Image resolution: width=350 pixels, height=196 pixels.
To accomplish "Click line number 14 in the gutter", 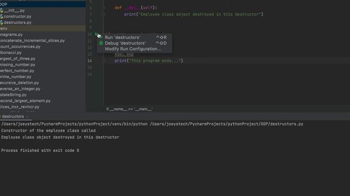I will coord(90,60).
